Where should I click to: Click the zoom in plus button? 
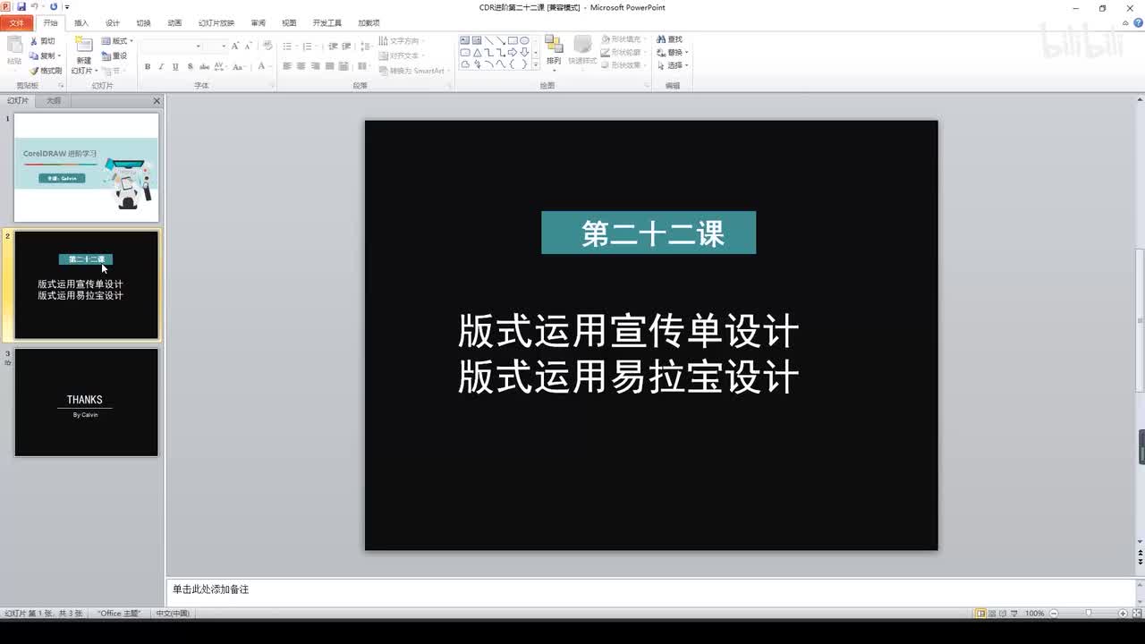1123,614
